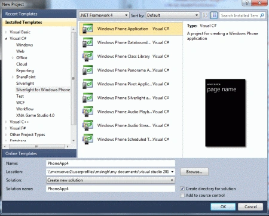The height and width of the screenshot is (216, 269).
Task: Open the Installed Templates section
Action: (x=39, y=22)
